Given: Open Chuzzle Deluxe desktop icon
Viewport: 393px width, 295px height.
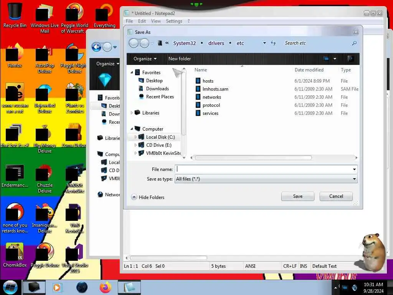Looking at the screenshot, I should coord(45,178).
